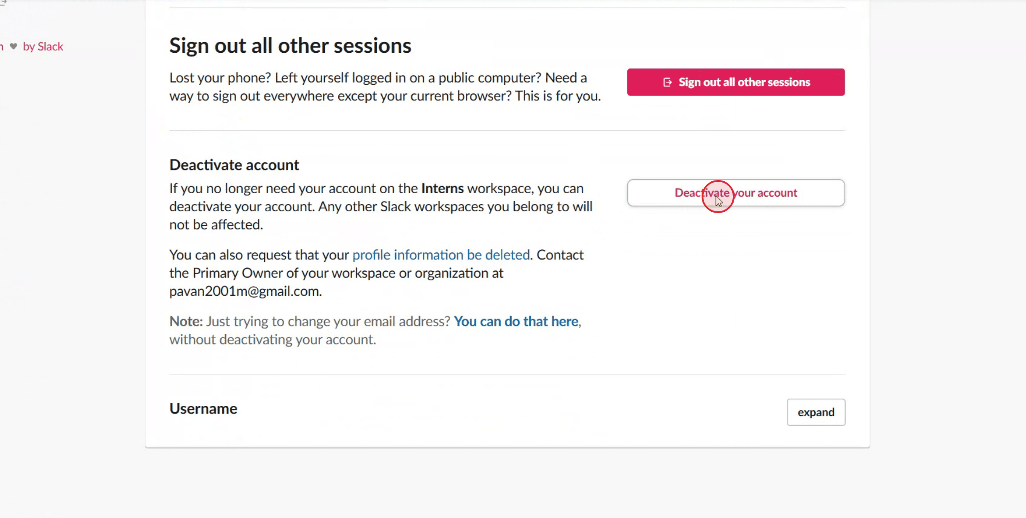Click the 'Deactivate your account' button

(x=736, y=193)
